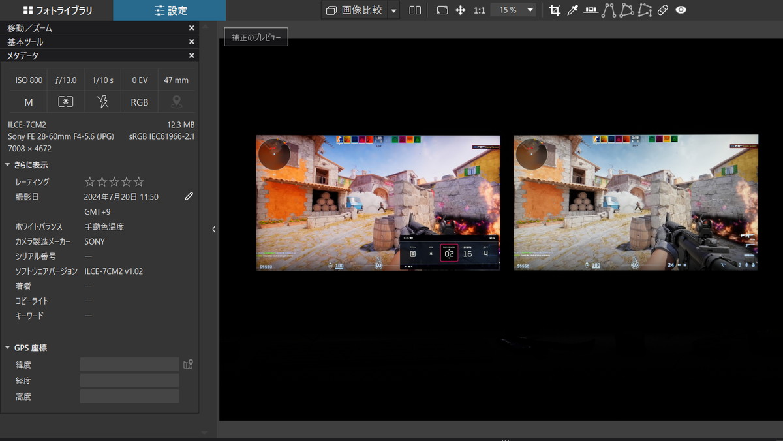Toggle the side-by-side split view icon

415,10
